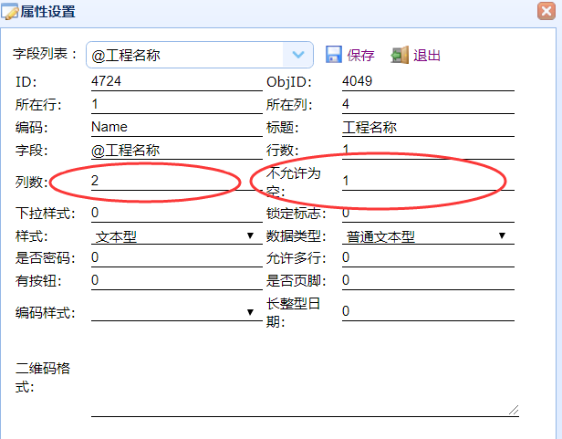Close the 属性设置 dialog with red X
The height and width of the screenshot is (439, 562).
[x=546, y=11]
